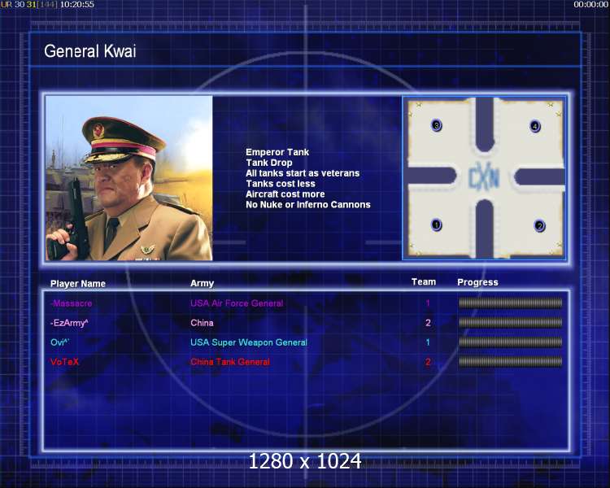Click USA Super Weapon General army
Viewport: 610px width, 488px height.
[249, 342]
